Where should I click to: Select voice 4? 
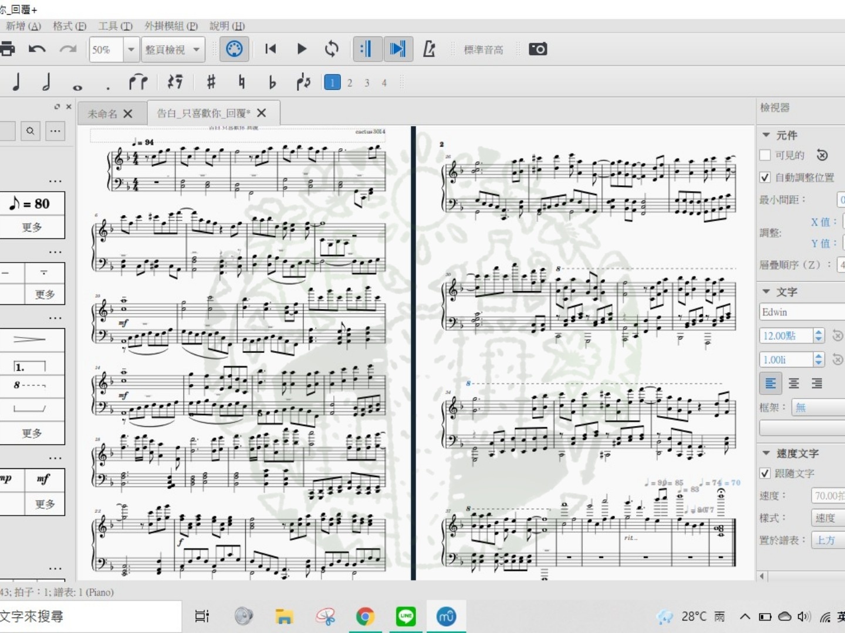pyautogui.click(x=384, y=83)
